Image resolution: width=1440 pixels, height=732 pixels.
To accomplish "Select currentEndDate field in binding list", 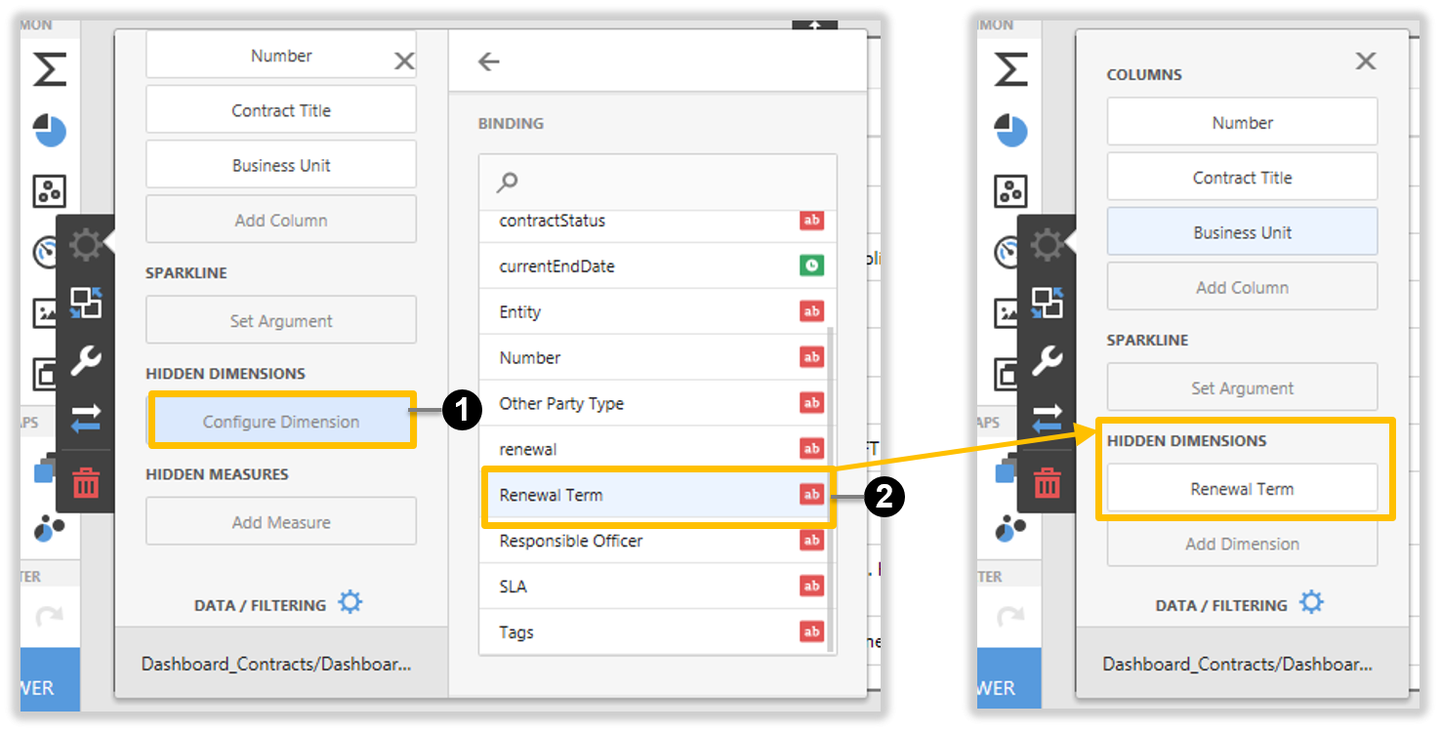I will coord(657,266).
